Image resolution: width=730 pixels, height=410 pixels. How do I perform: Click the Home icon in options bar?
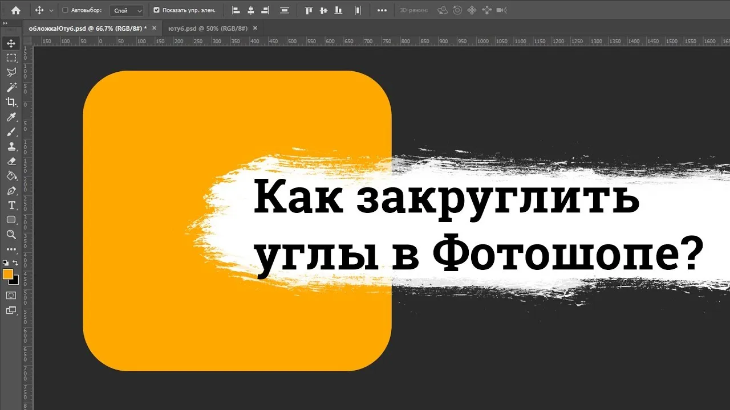pyautogui.click(x=15, y=10)
